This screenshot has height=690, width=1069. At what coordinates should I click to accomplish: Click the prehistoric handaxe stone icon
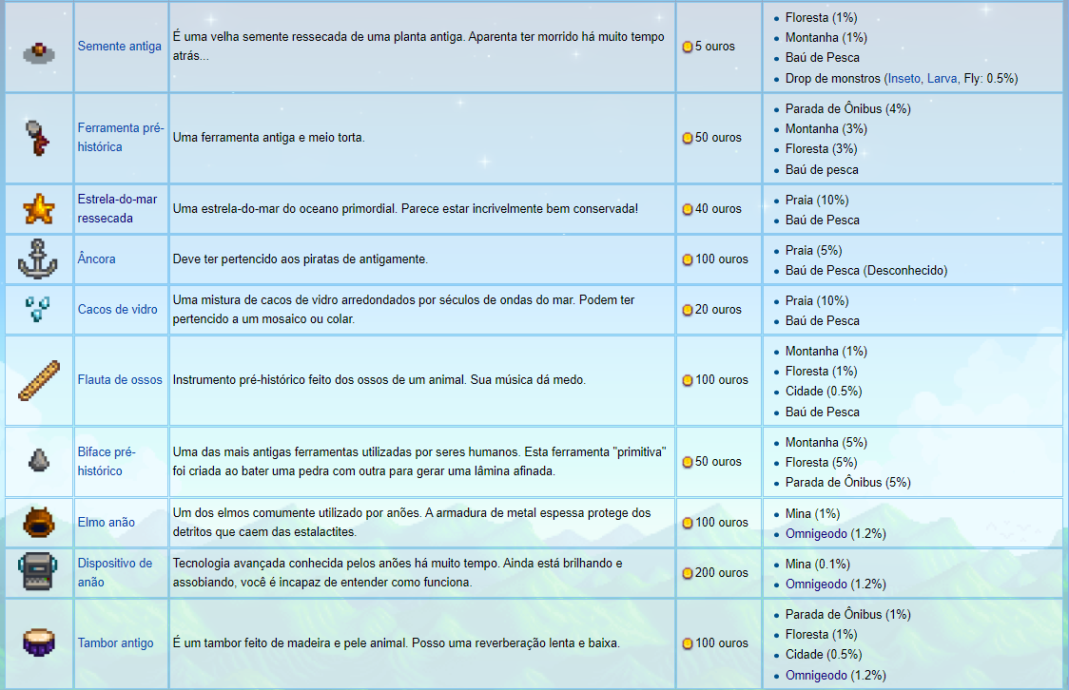39,461
